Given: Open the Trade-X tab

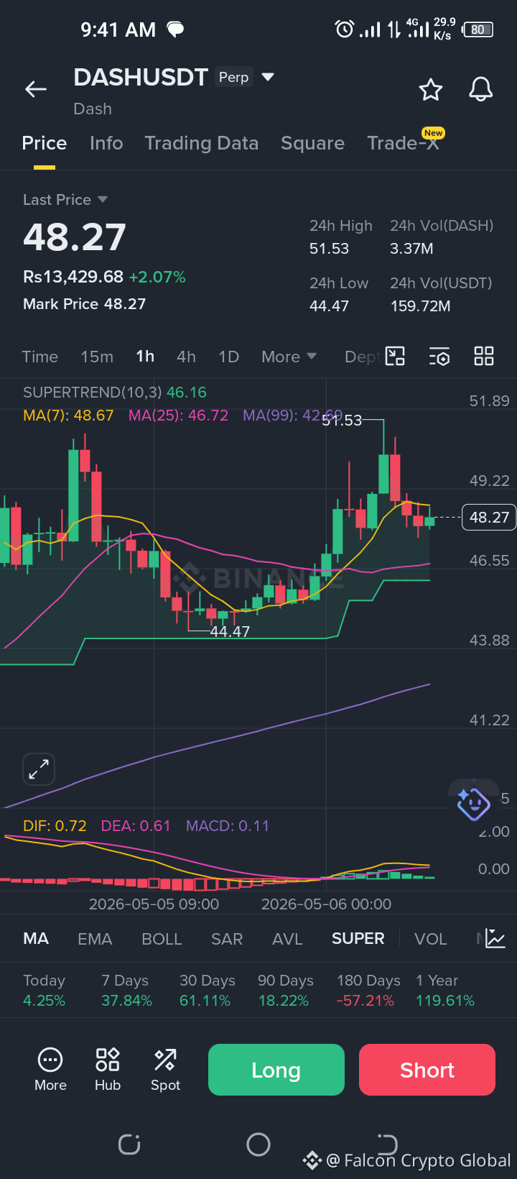Looking at the screenshot, I should tap(404, 143).
